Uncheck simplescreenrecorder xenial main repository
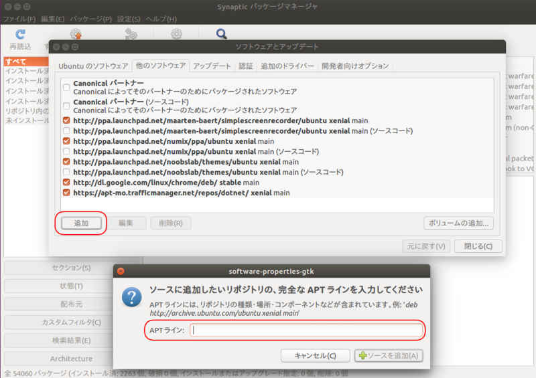This screenshot has width=536, height=378. [66, 120]
